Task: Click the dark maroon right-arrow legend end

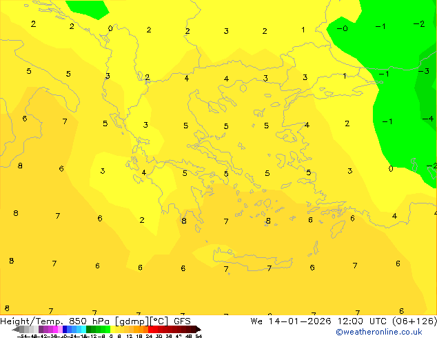Action: click(199, 329)
